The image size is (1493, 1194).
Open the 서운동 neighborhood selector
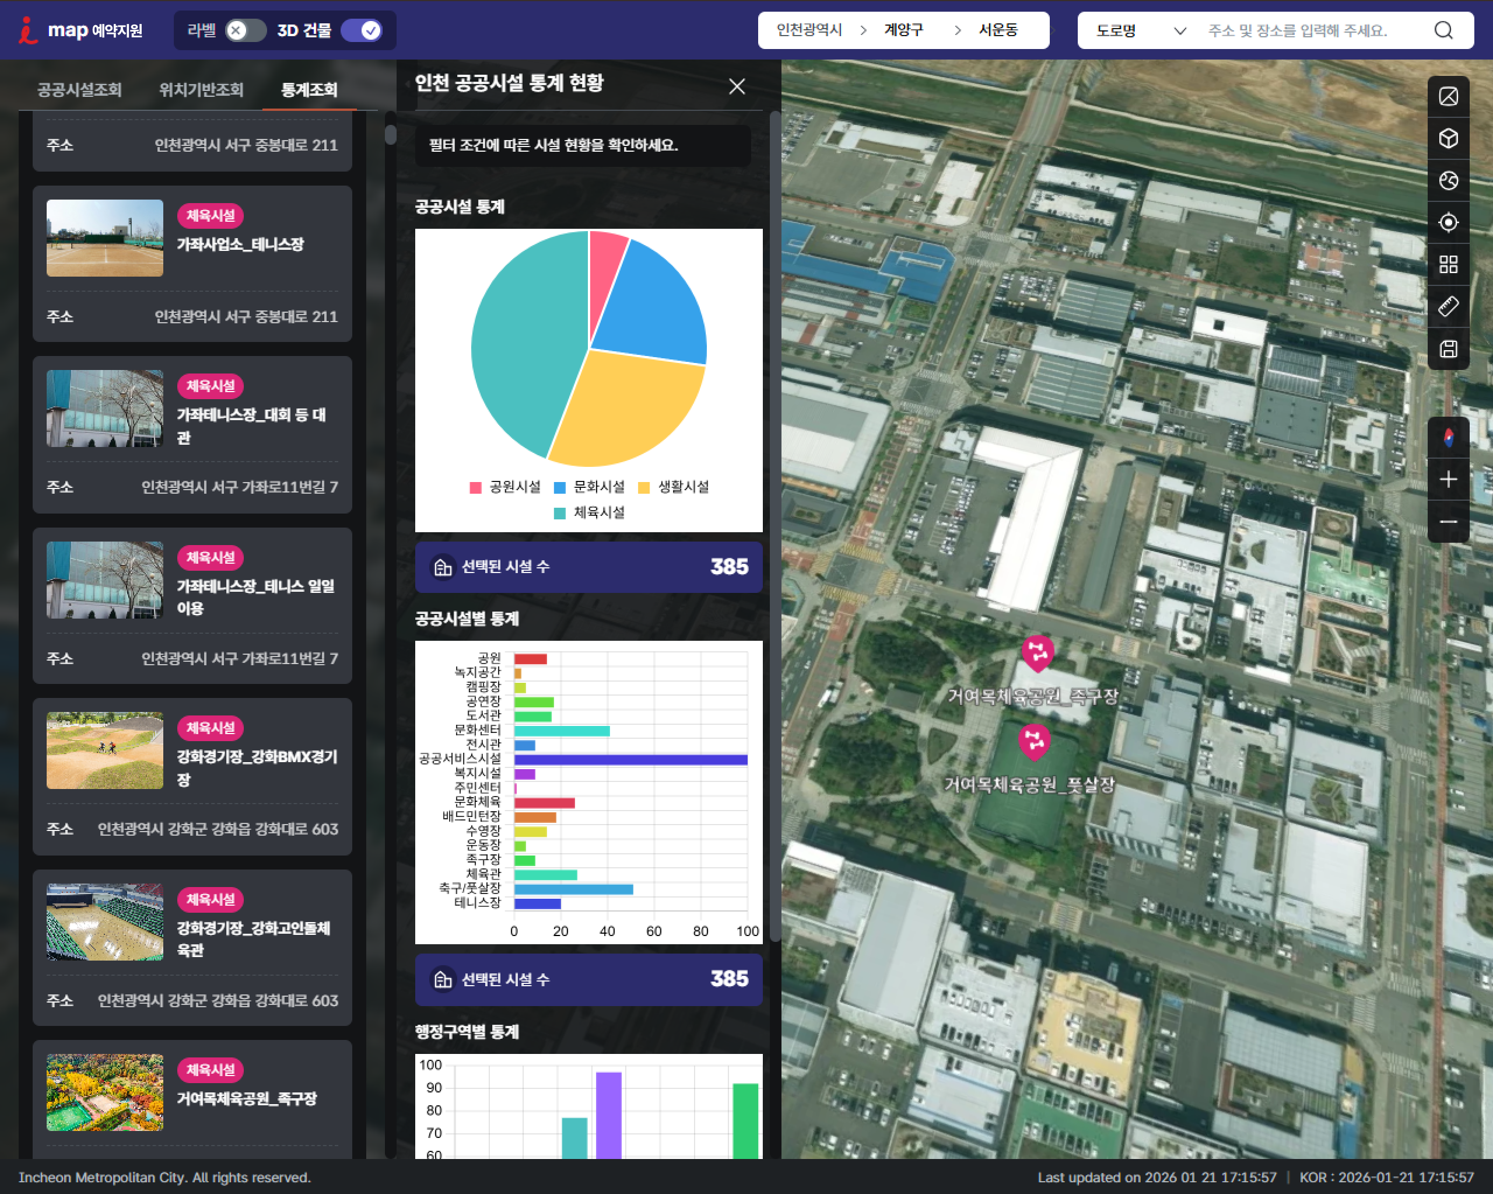tap(997, 30)
